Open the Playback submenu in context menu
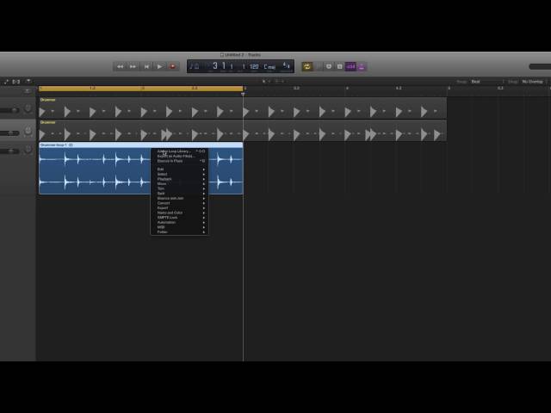 click(180, 179)
